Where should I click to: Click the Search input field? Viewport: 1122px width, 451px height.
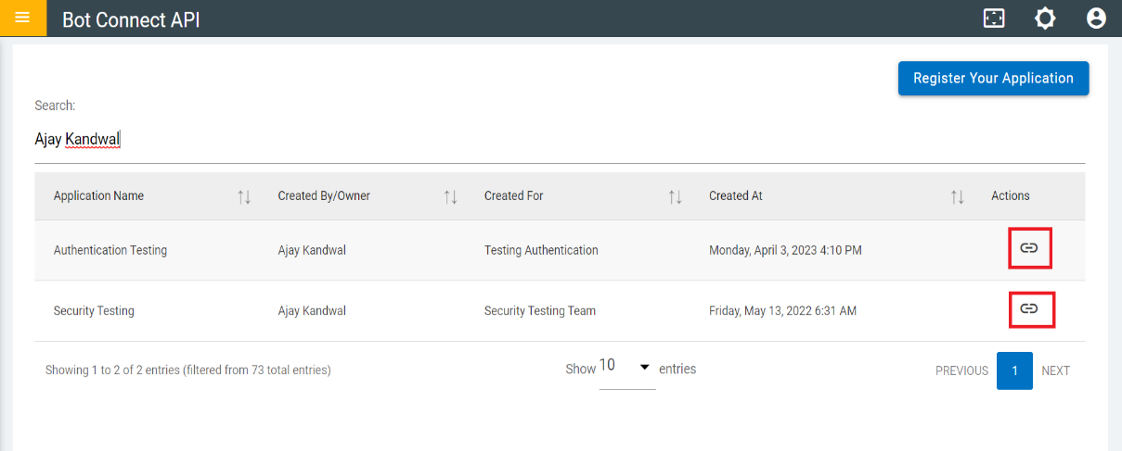pyautogui.click(x=557, y=140)
